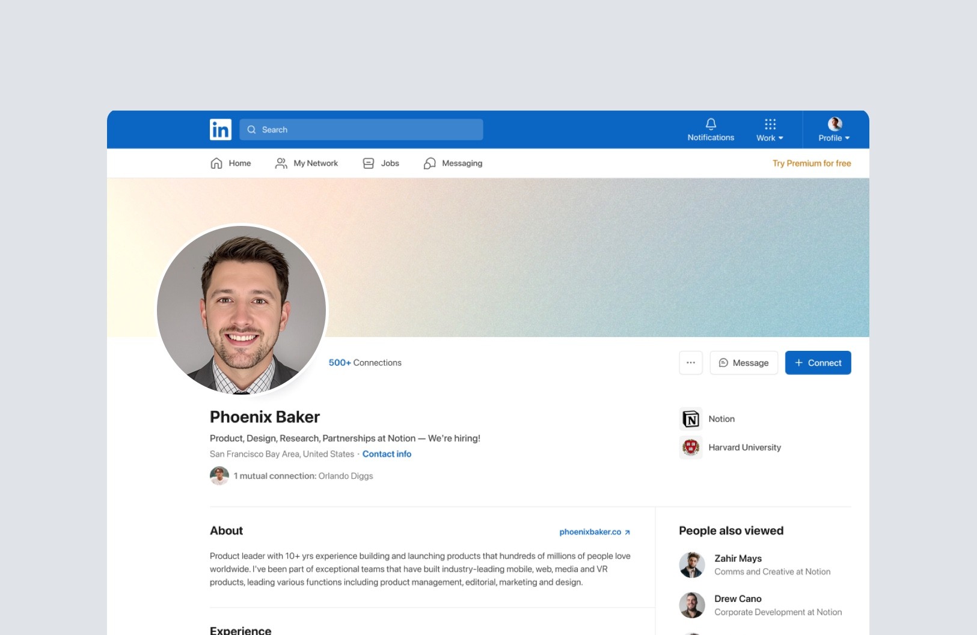The height and width of the screenshot is (635, 977).
Task: Click the search magnifier icon
Action: (x=251, y=130)
